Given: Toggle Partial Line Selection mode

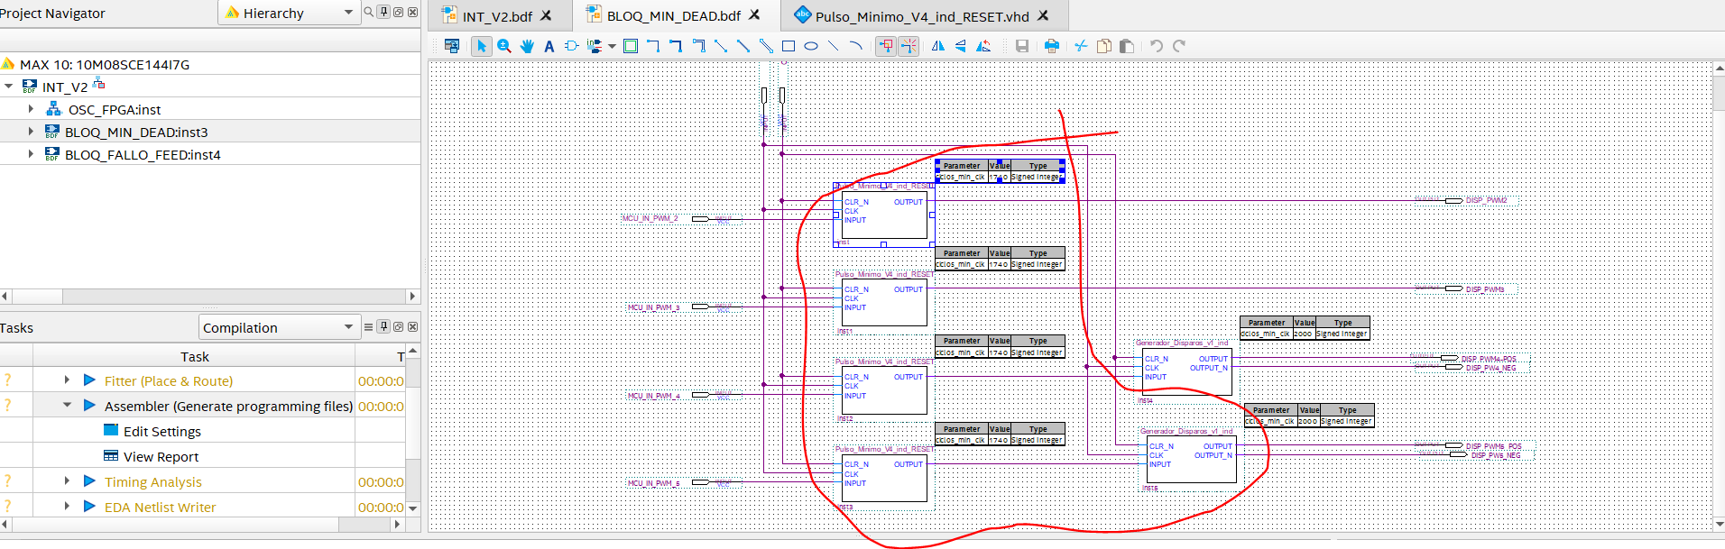Looking at the screenshot, I should [886, 46].
